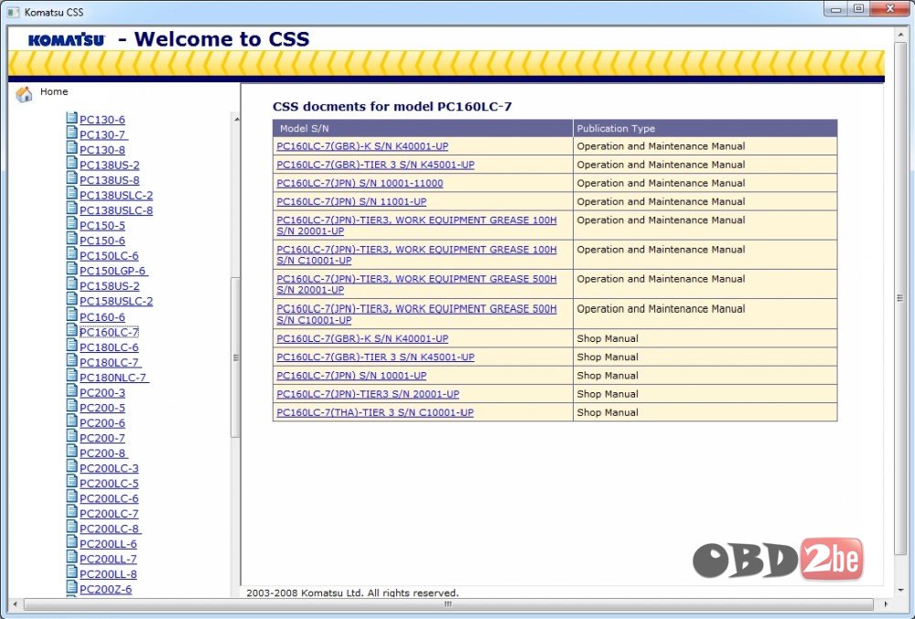Image resolution: width=915 pixels, height=619 pixels.
Task: Click the Model S/N column header
Action: pyautogui.click(x=423, y=128)
